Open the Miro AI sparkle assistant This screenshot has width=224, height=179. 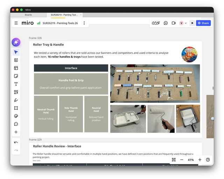tap(16, 42)
